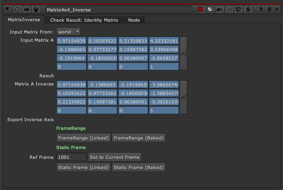Click the redo arrow icon
This screenshot has height=190, width=283.
[229, 10]
